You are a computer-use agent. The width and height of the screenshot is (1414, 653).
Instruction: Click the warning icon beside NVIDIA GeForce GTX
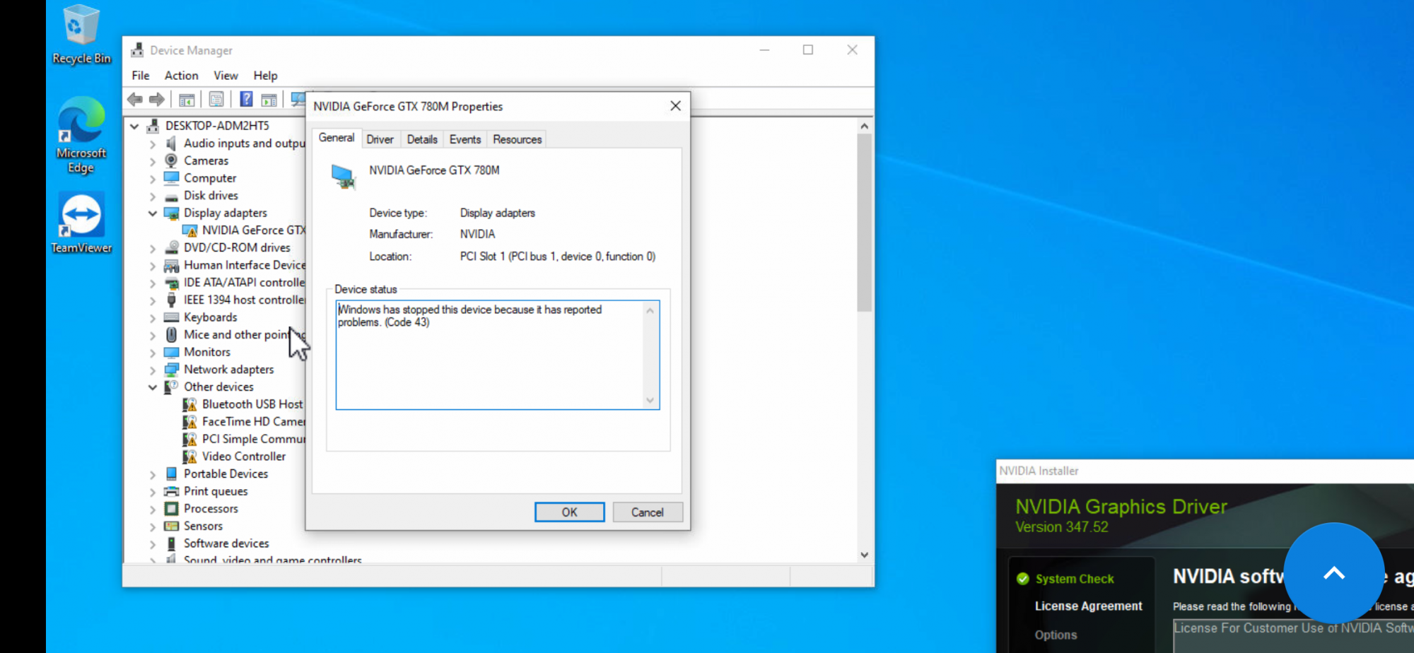point(189,230)
